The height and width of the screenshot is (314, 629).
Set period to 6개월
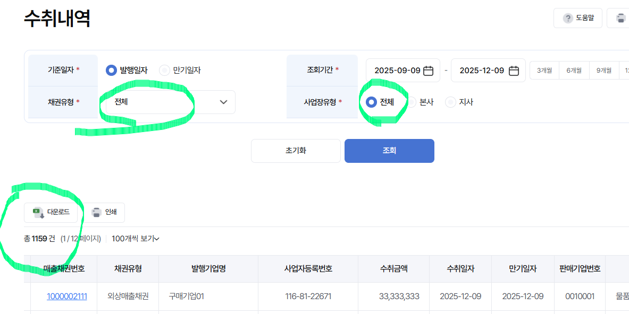pyautogui.click(x=574, y=71)
